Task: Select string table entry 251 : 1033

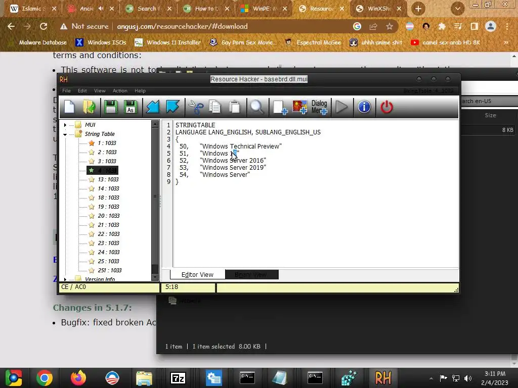Action: point(110,270)
